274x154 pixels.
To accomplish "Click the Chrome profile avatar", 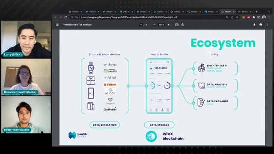I will pos(264,17).
